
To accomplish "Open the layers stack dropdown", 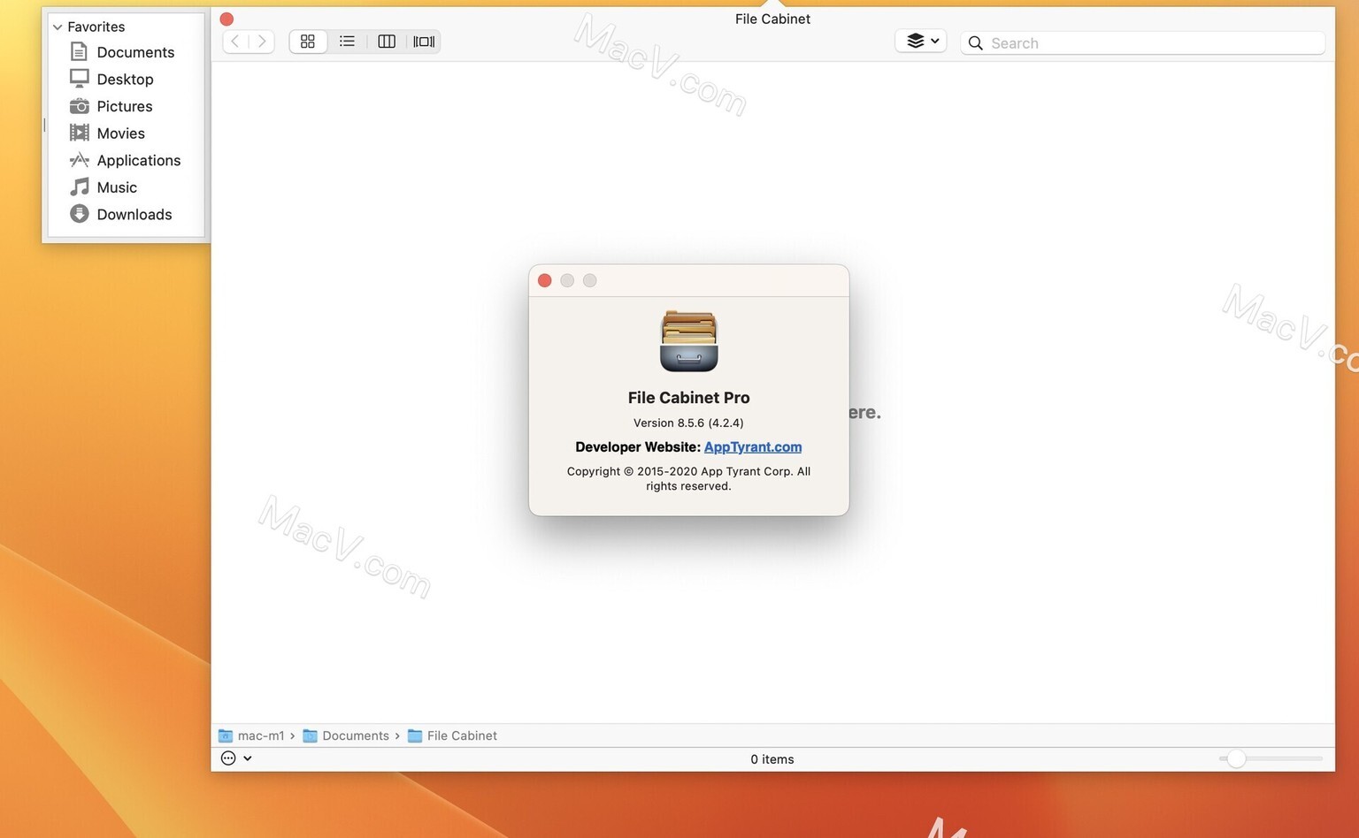I will click(x=921, y=41).
